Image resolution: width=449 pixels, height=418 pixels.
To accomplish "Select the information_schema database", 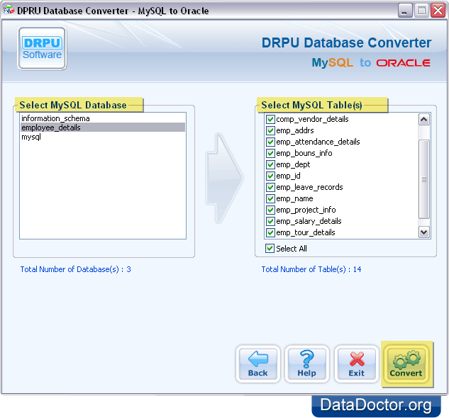I will click(103, 118).
